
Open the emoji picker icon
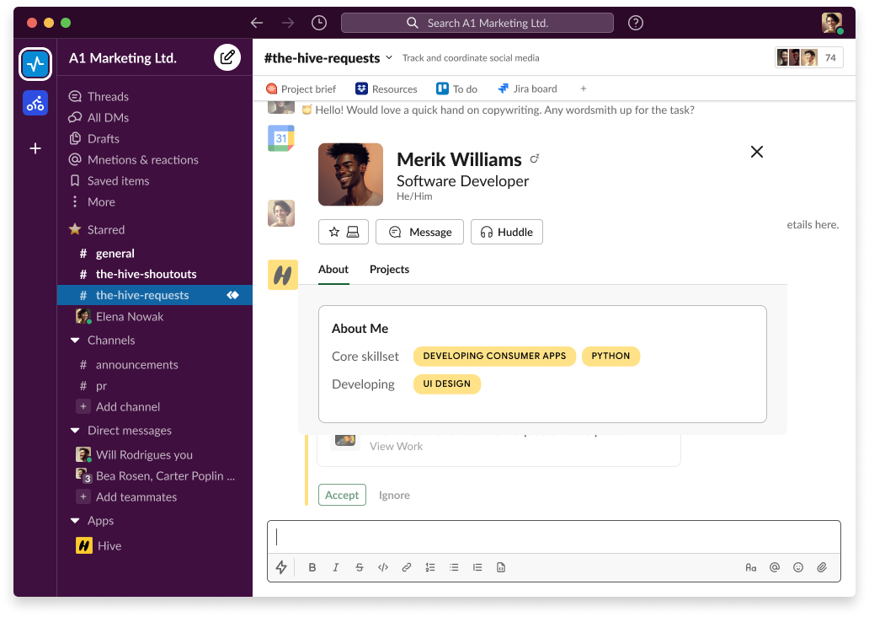point(798,567)
